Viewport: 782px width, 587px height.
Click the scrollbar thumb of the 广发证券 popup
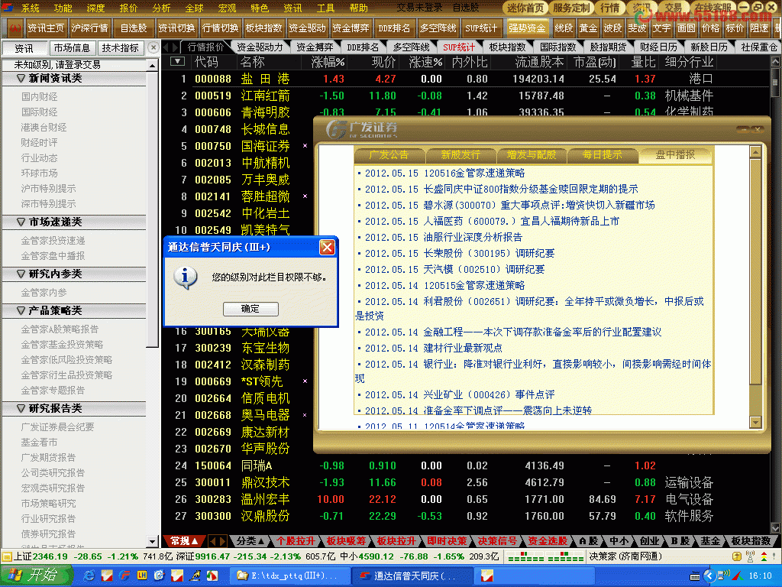click(755, 272)
